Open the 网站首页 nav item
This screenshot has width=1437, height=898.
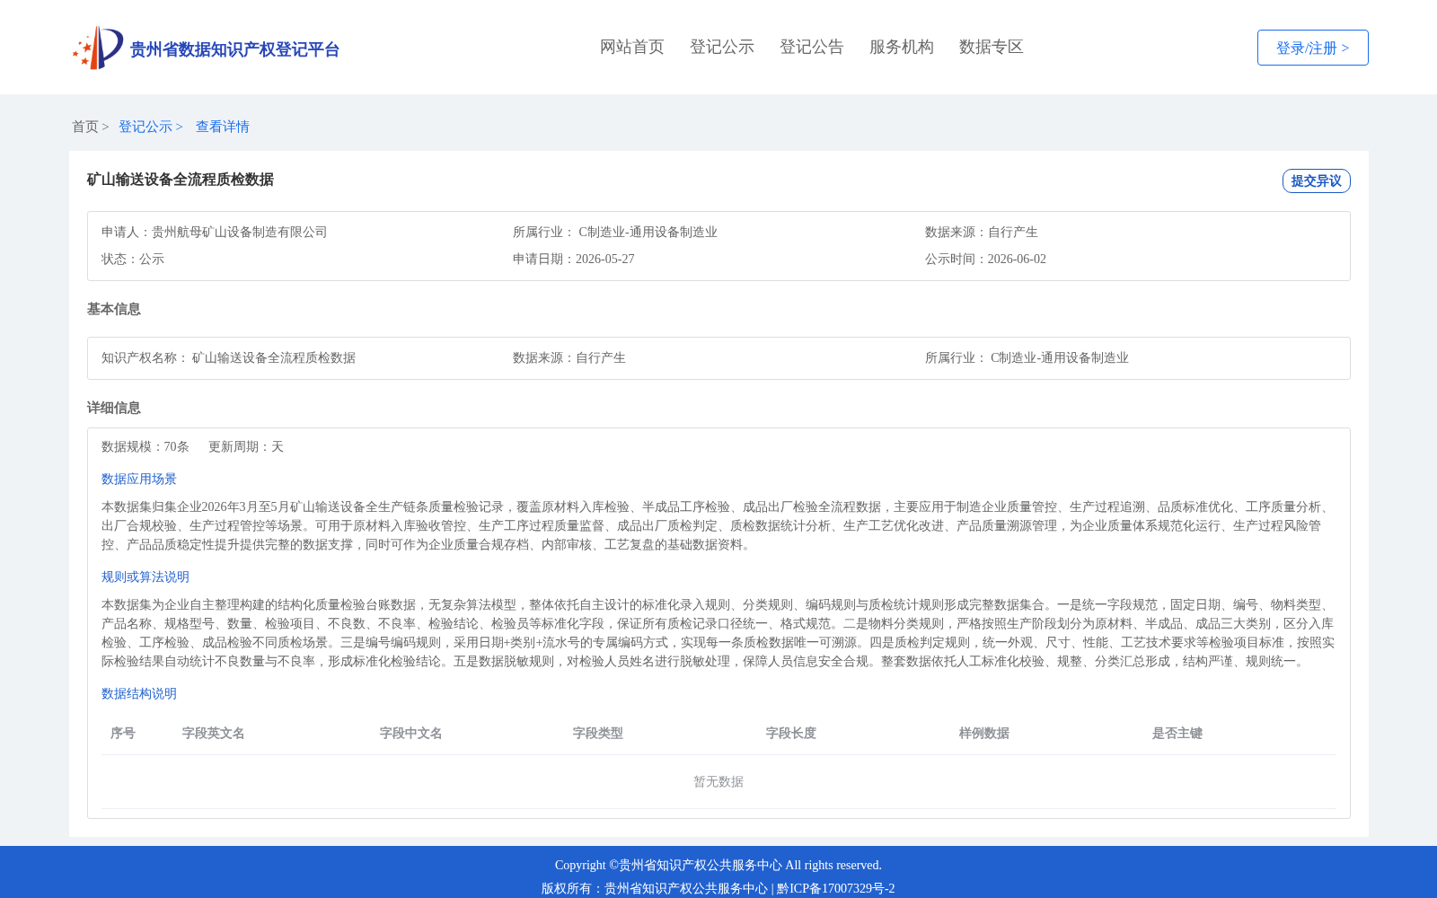pyautogui.click(x=632, y=47)
